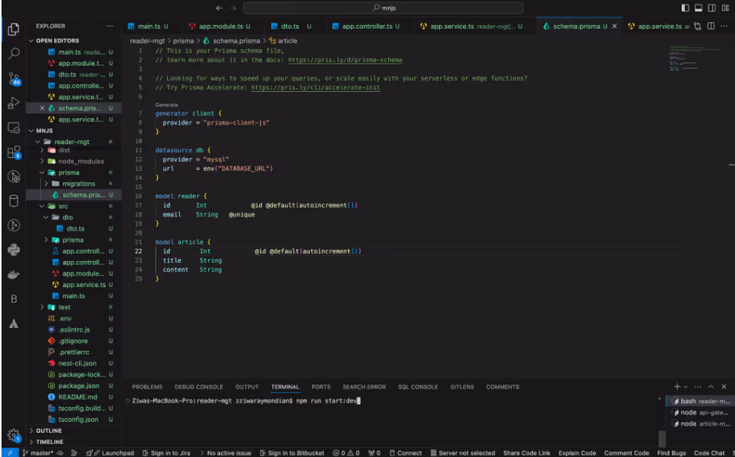The width and height of the screenshot is (735, 457).
Task: Switch to the dto.ts tab
Action: [291, 27]
